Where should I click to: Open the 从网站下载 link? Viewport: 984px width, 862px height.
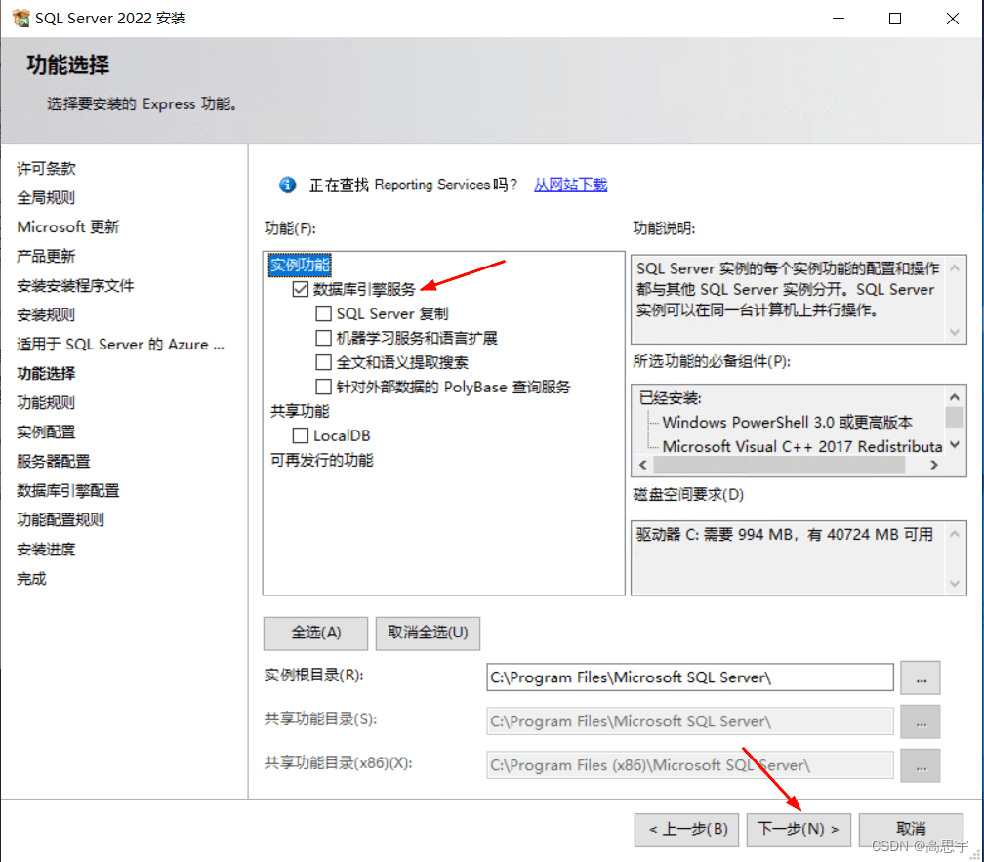tap(570, 185)
